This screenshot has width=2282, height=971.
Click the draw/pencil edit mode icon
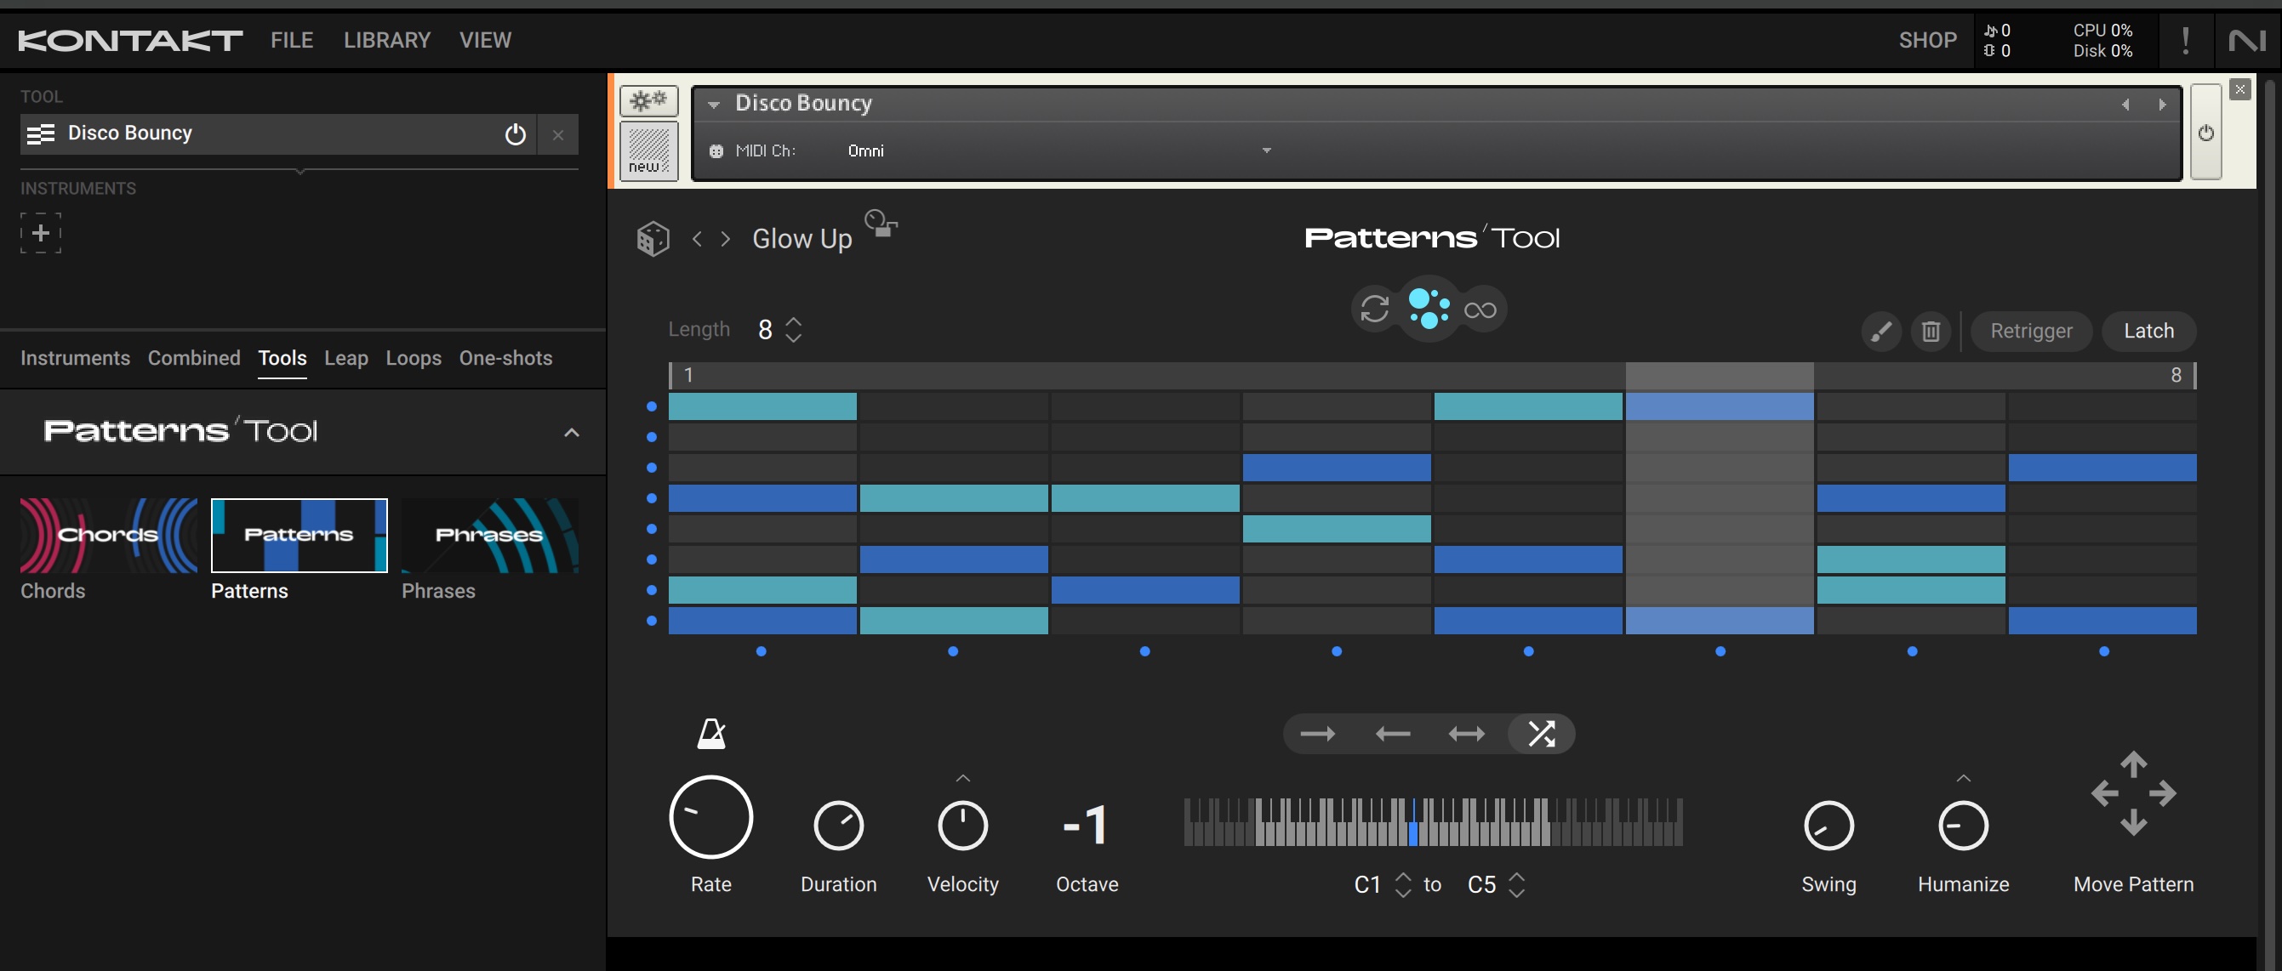(x=1880, y=330)
